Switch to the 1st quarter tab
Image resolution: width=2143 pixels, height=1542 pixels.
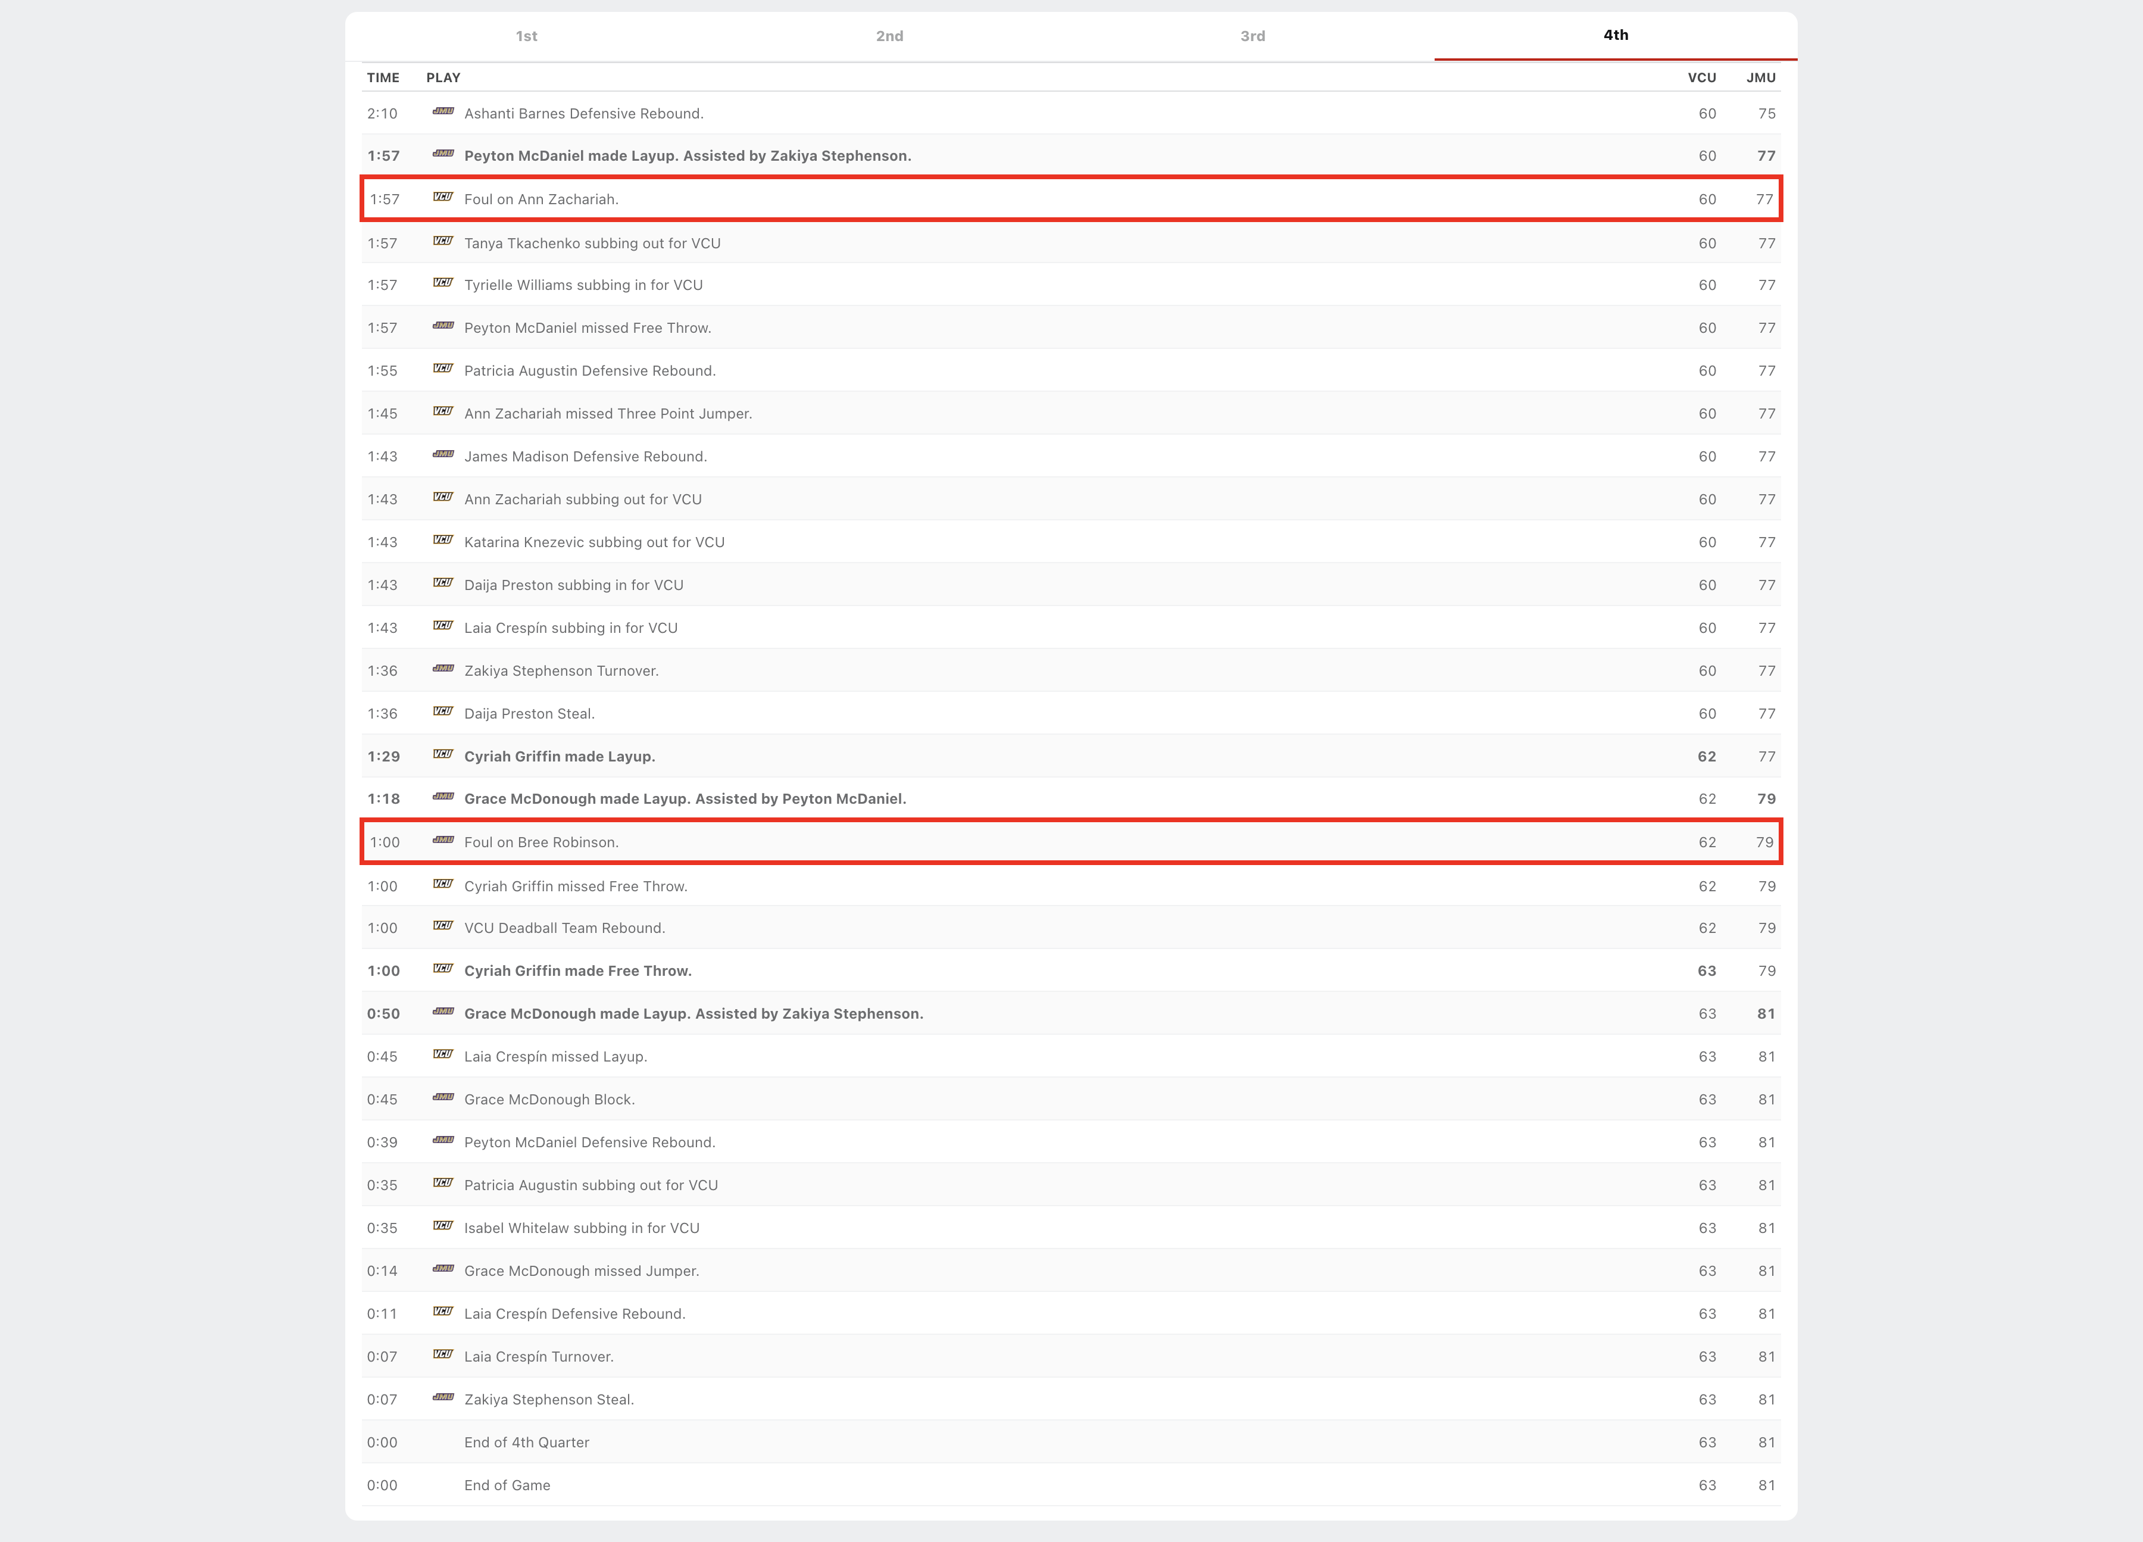click(x=526, y=36)
